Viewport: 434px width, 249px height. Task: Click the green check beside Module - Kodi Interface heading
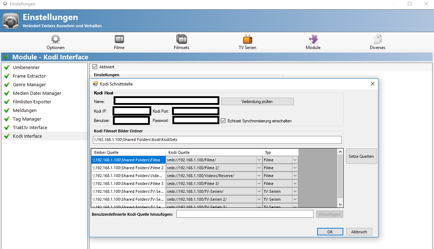[6, 57]
